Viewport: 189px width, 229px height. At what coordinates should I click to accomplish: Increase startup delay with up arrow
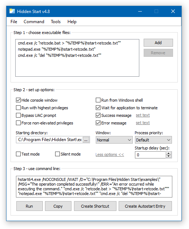[169, 153]
